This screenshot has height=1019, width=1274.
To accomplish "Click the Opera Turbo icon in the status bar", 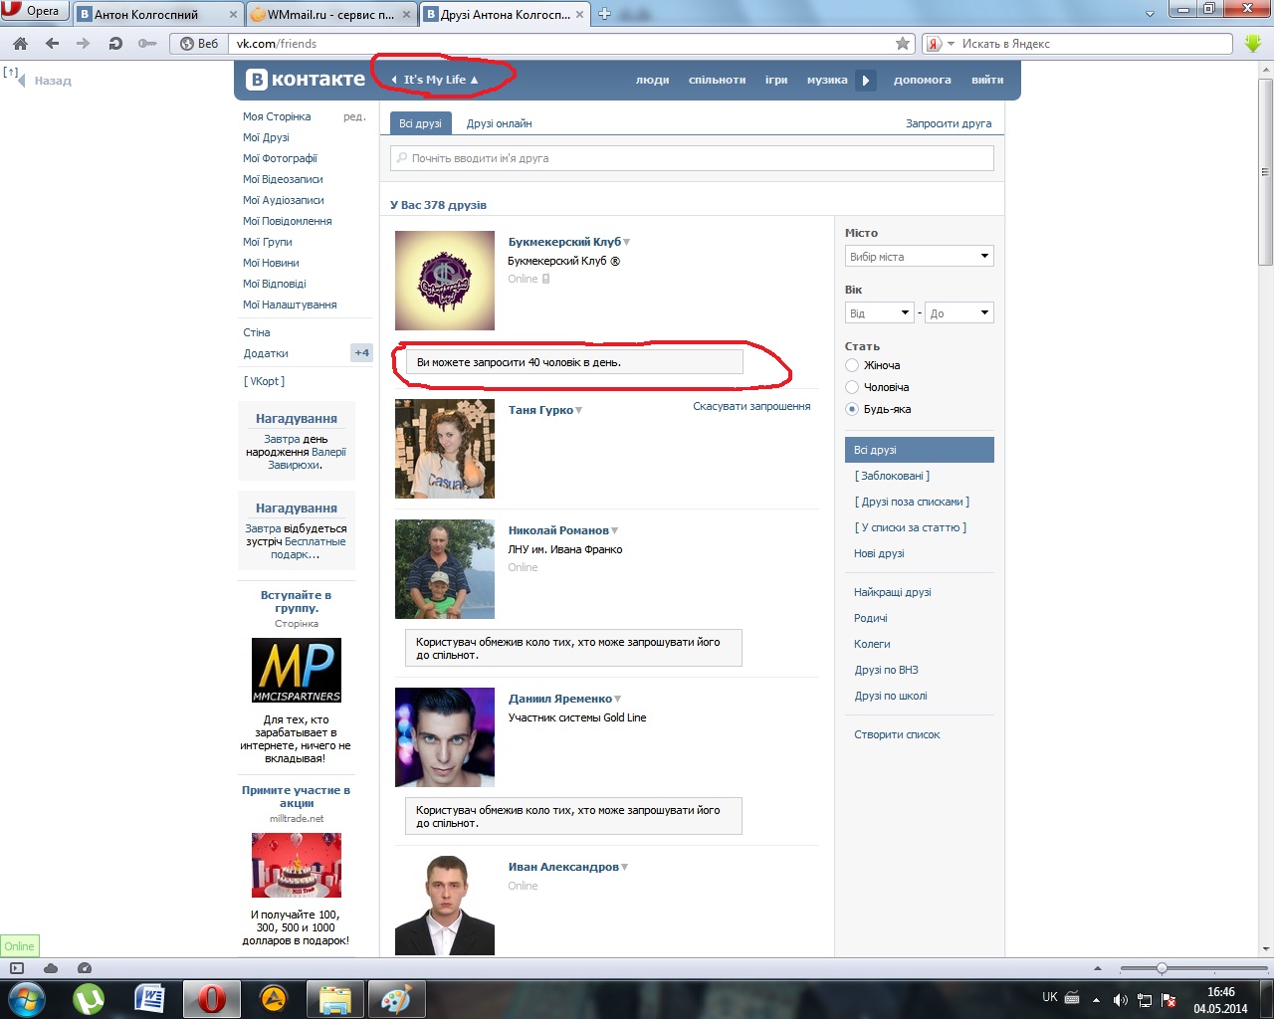I will coord(85,968).
